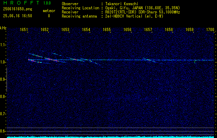Viewport: 217px width, 138px height.
Task: Click the 0.8 kHz axis label
Action: [3, 97]
